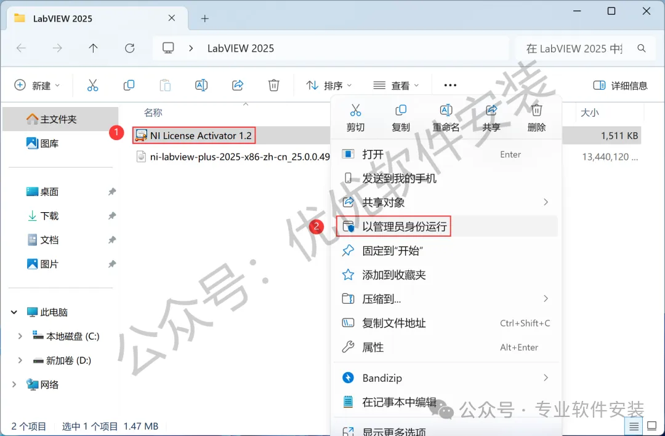665x436 pixels.
Task: Expand the address bar breadcrumb chevron
Action: point(191,49)
